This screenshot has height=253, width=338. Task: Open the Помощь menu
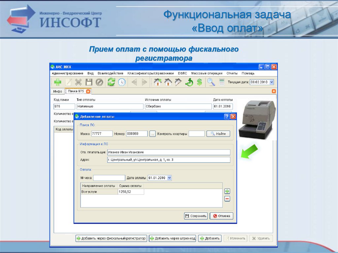pos(248,73)
